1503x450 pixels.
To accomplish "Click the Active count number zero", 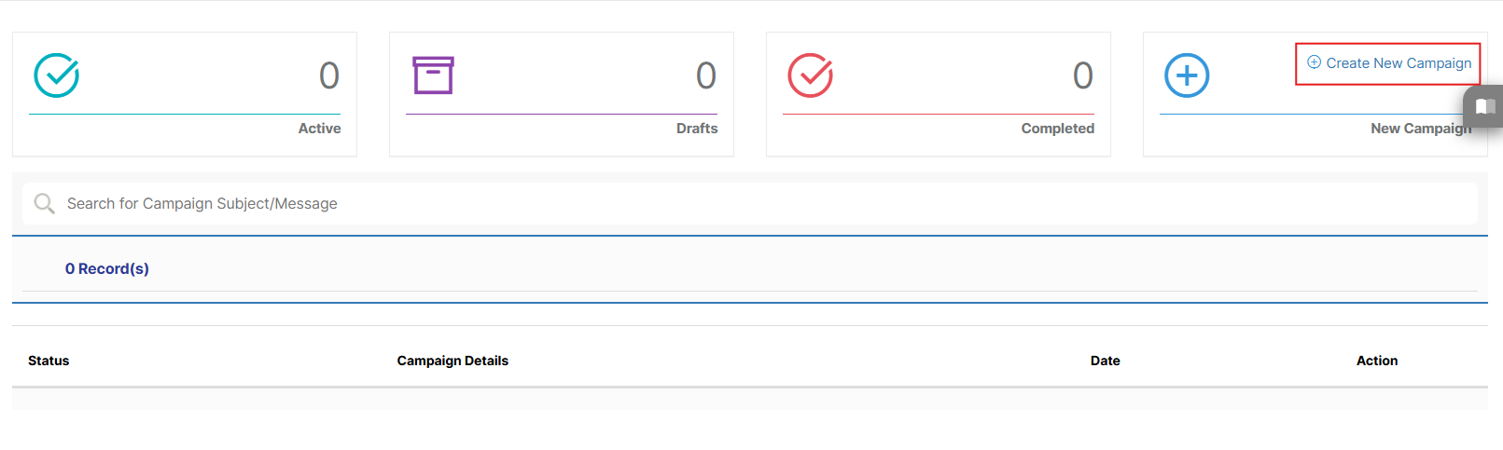I will (x=329, y=75).
